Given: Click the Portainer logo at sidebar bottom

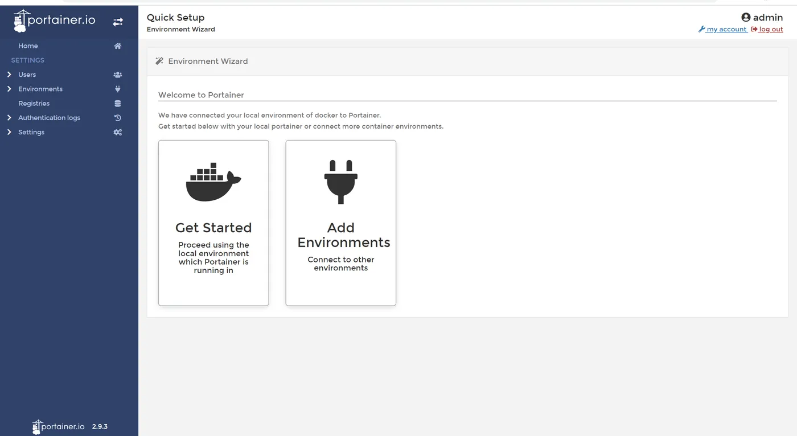Looking at the screenshot, I should (x=59, y=426).
